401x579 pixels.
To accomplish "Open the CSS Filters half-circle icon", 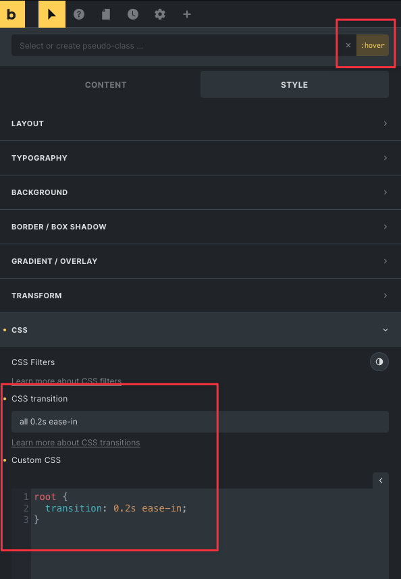I will click(379, 362).
